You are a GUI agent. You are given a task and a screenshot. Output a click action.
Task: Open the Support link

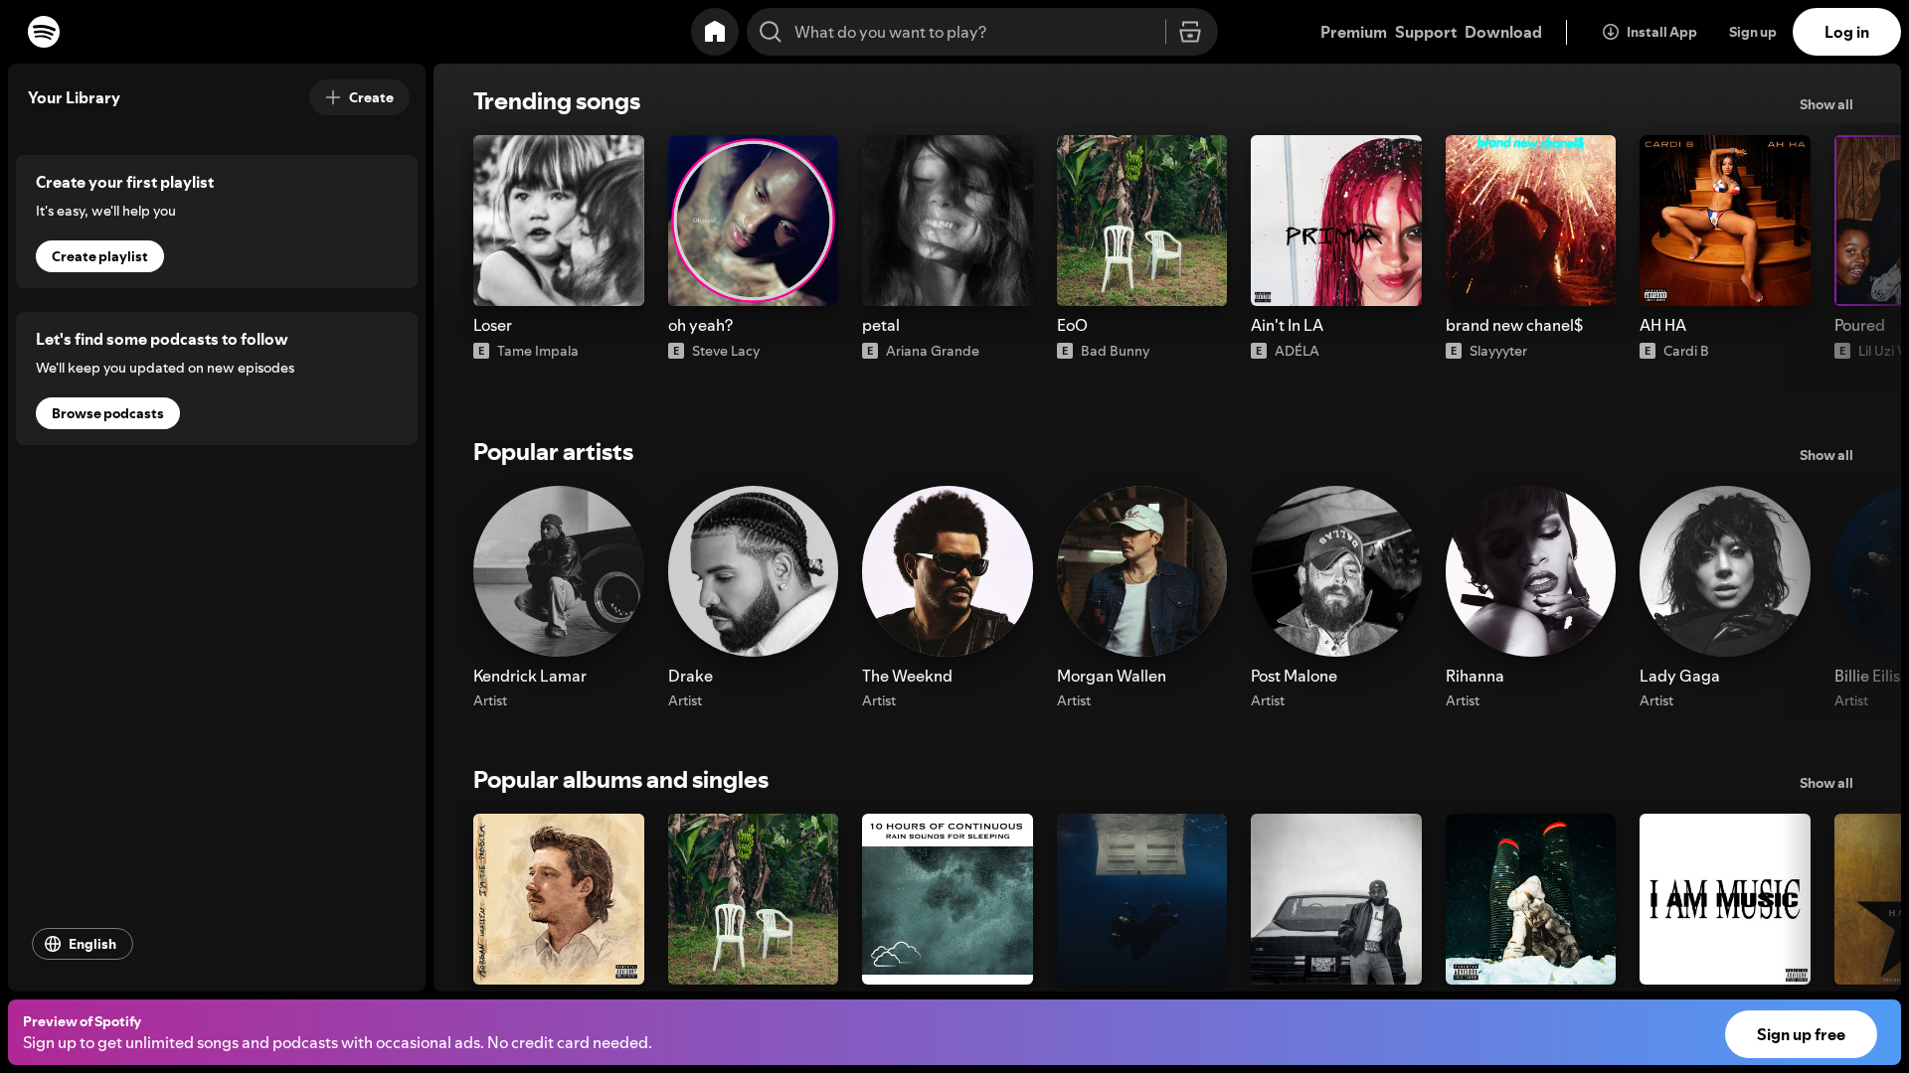point(1426,32)
